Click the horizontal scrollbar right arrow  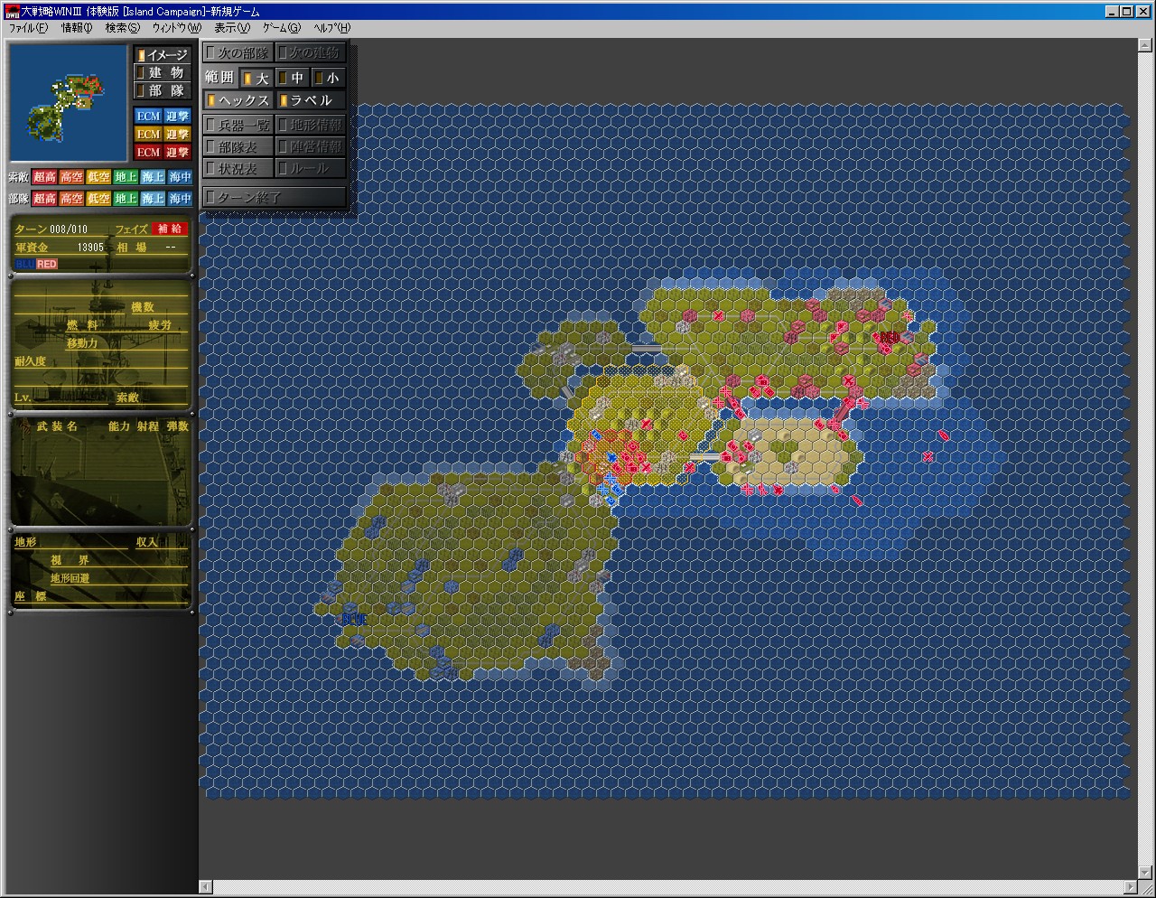(1133, 886)
